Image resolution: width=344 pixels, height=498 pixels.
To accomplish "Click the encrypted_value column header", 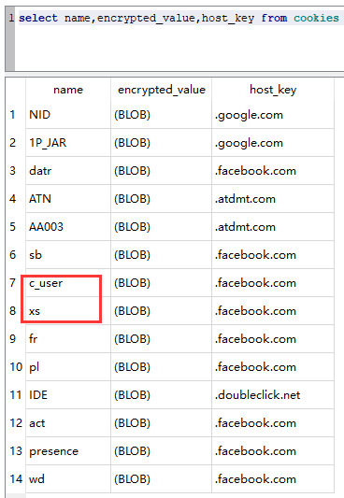I will pyautogui.click(x=162, y=90).
